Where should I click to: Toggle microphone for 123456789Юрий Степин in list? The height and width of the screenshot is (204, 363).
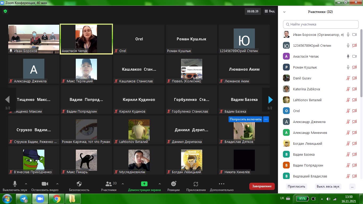point(348,45)
